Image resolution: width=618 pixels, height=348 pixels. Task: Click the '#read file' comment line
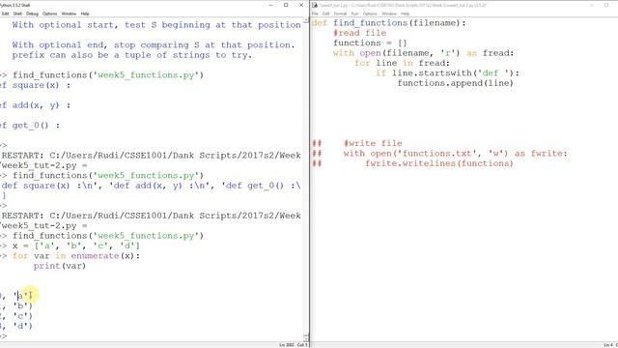click(359, 33)
